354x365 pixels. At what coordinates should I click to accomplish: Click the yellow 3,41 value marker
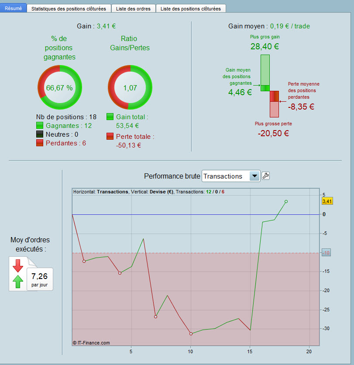pos(327,201)
